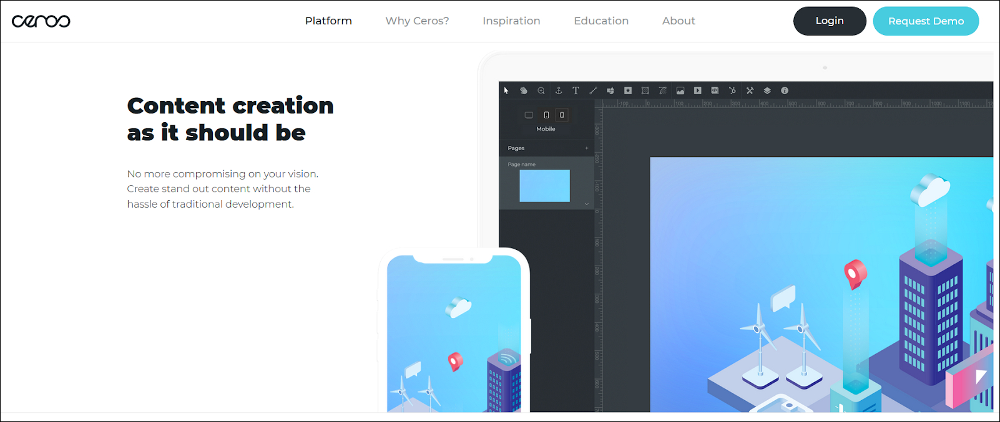Select the hand pan tool
The image size is (1000, 422).
pos(524,90)
